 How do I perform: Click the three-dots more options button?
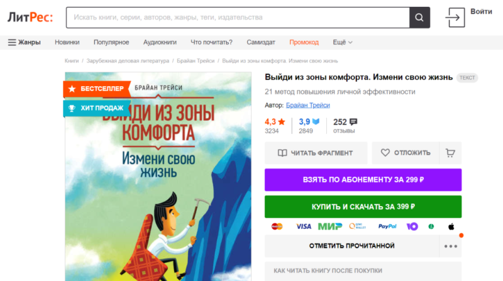[x=450, y=246]
